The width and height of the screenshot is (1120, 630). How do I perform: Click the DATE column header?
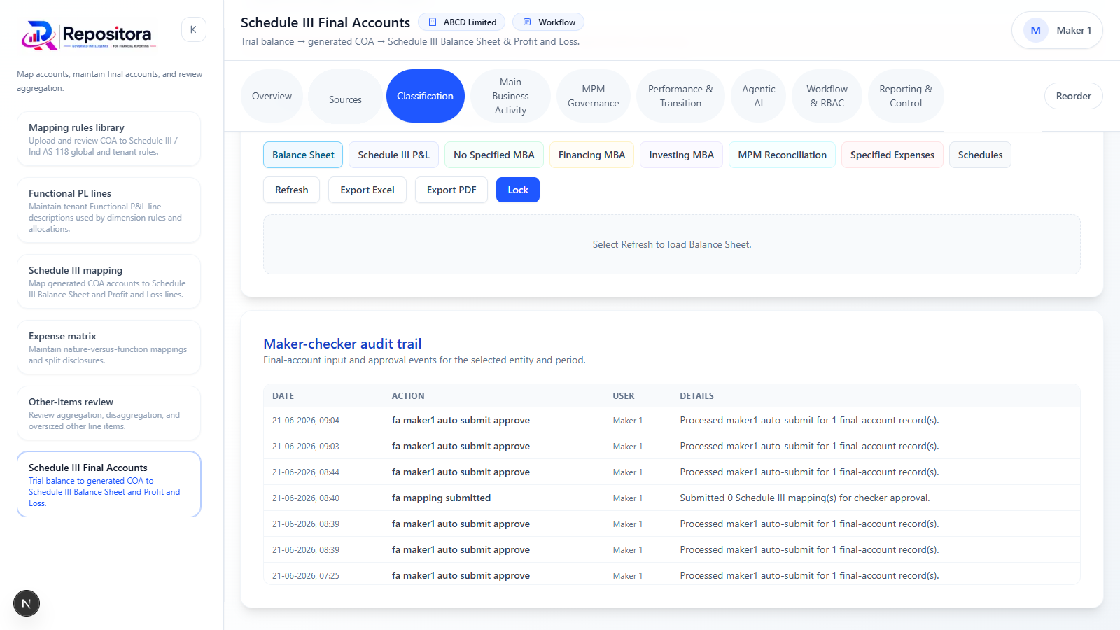[283, 396]
